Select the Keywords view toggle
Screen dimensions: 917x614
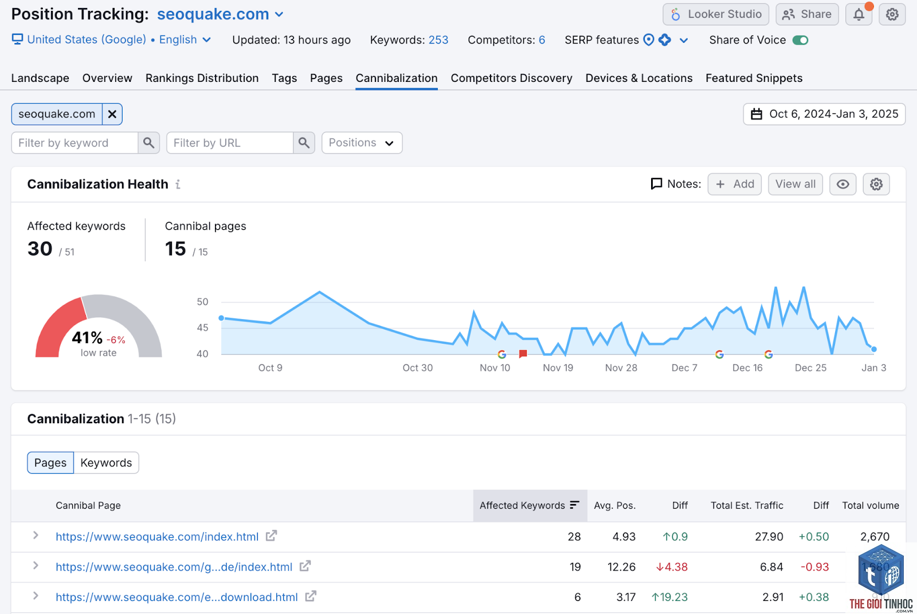coord(106,463)
